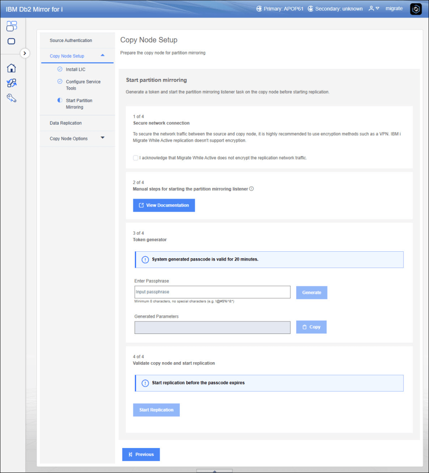Click the Start partition mirroring heading
This screenshot has width=429, height=473.
(x=156, y=80)
